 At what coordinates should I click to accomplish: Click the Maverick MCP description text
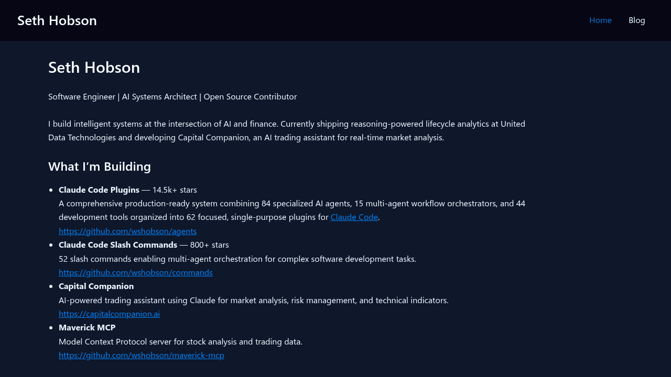(180, 341)
